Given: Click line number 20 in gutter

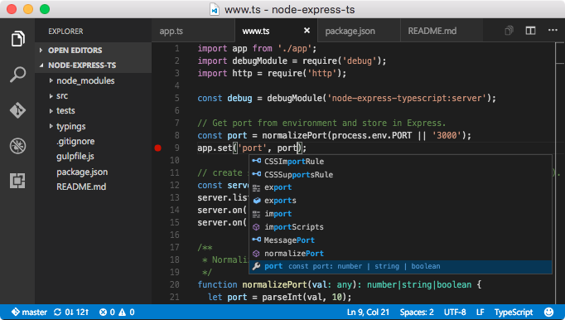Looking at the screenshot, I should point(175,284).
